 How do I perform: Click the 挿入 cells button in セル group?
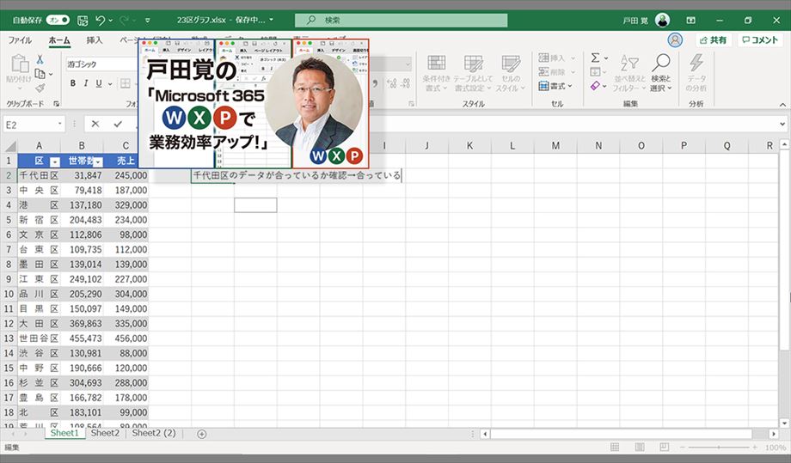tap(556, 58)
